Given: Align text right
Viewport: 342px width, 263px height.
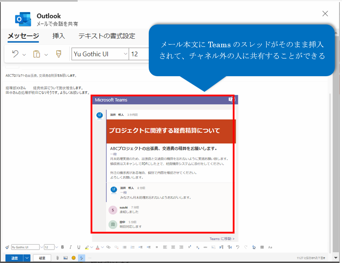Looking at the screenshot, I should coord(181,247).
